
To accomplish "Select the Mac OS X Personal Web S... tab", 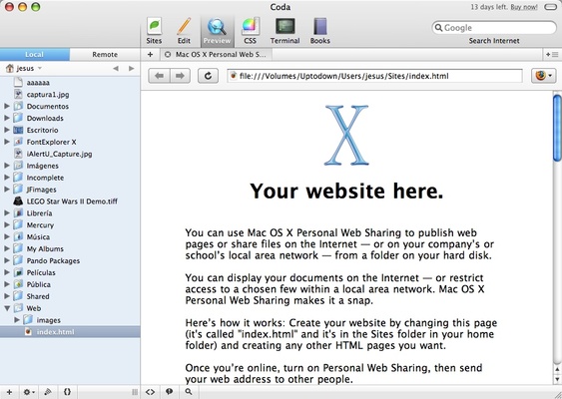I will pos(217,55).
